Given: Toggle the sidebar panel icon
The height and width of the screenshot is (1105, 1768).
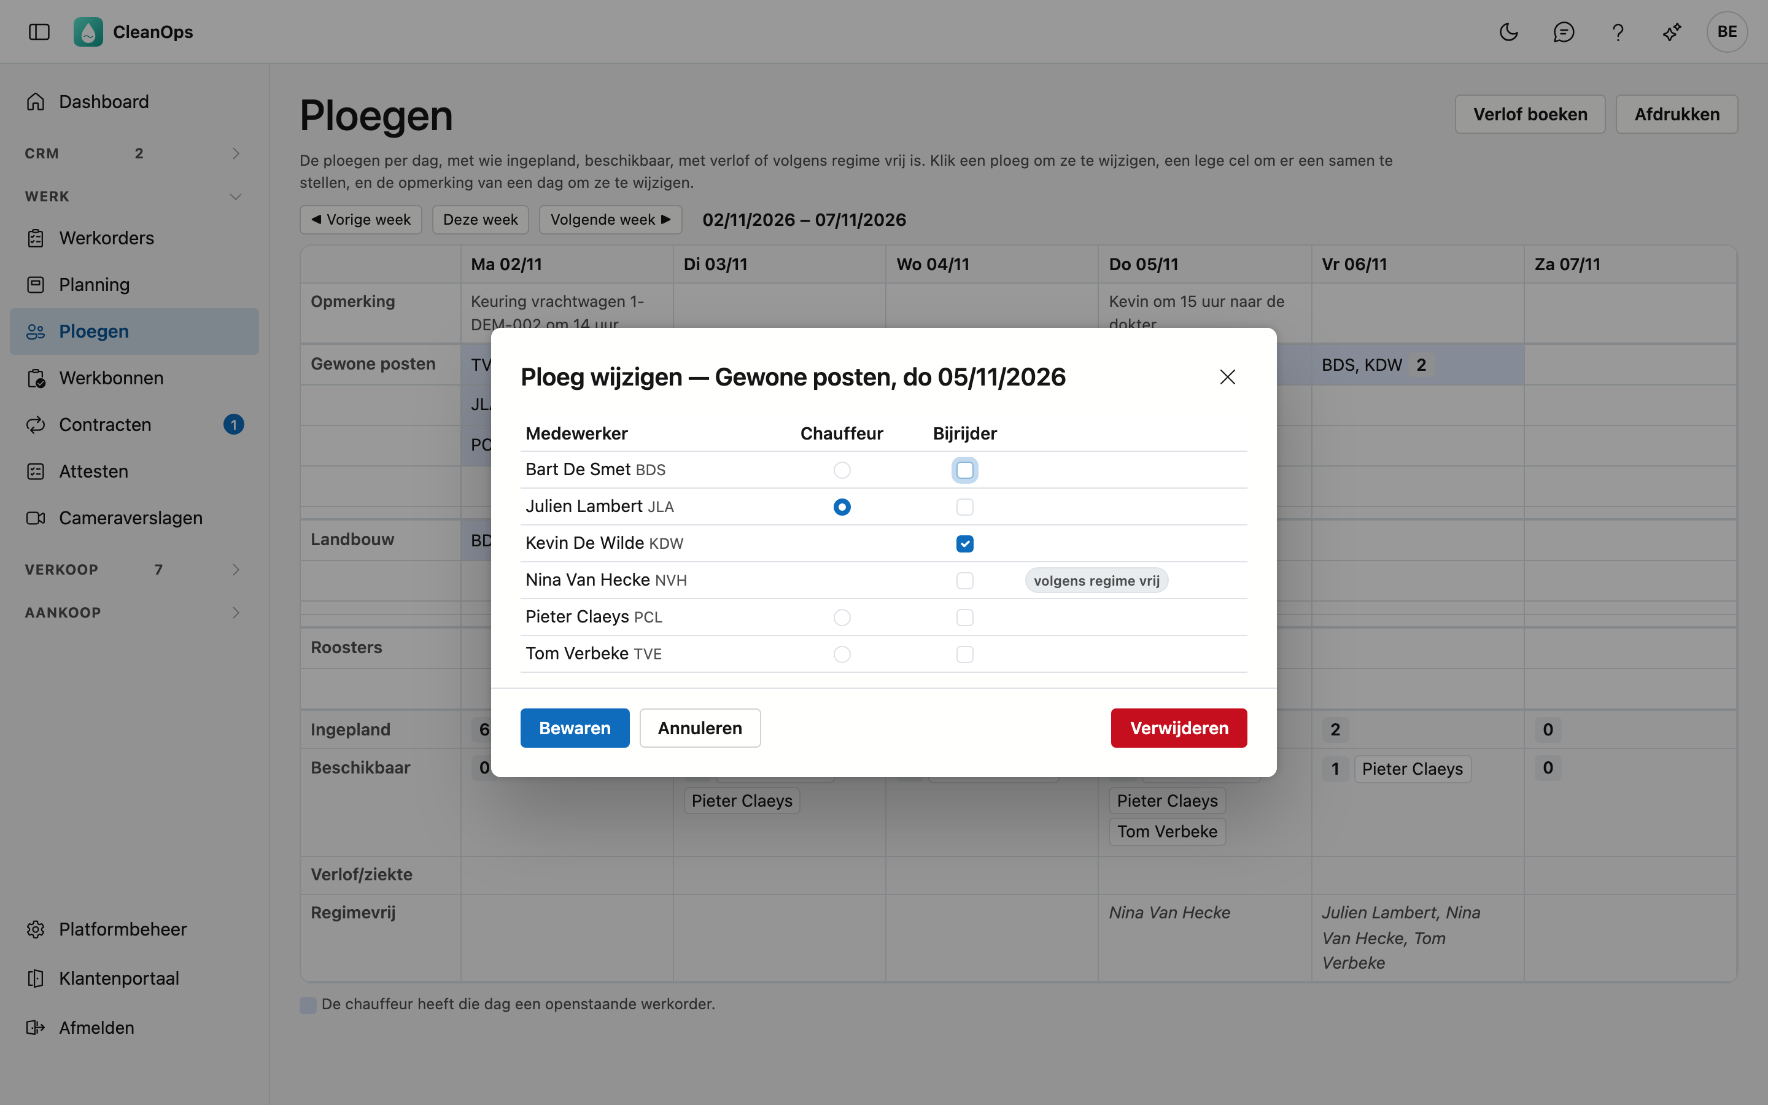Looking at the screenshot, I should pos(39,32).
